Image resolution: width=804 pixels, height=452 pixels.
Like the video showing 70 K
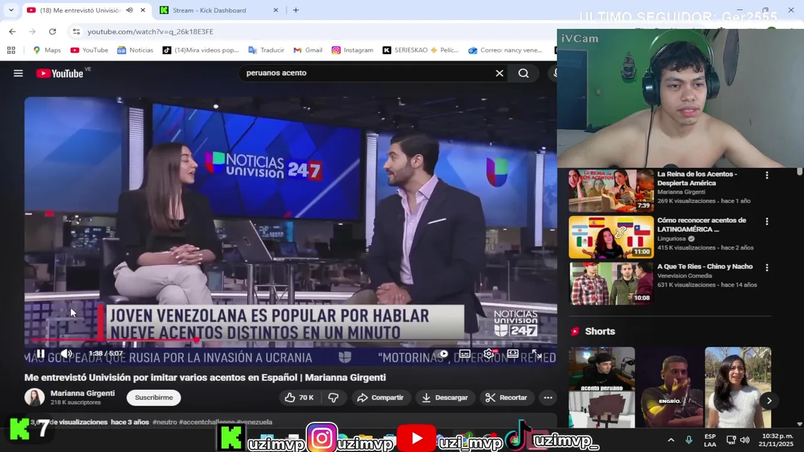tap(299, 397)
